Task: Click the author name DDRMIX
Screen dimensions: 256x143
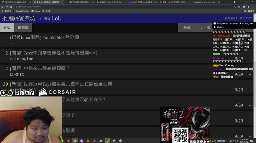Action: tap(17, 74)
